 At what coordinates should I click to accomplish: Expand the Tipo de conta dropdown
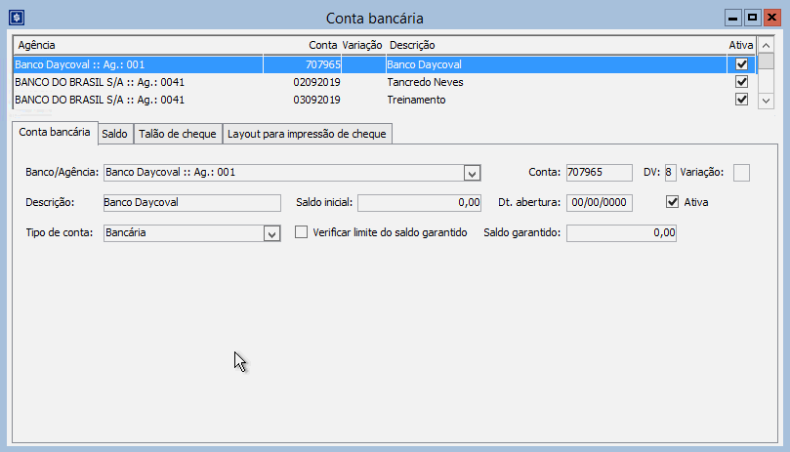point(270,233)
